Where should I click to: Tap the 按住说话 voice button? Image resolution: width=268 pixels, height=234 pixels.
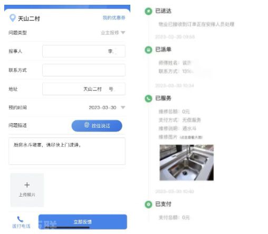97,126
